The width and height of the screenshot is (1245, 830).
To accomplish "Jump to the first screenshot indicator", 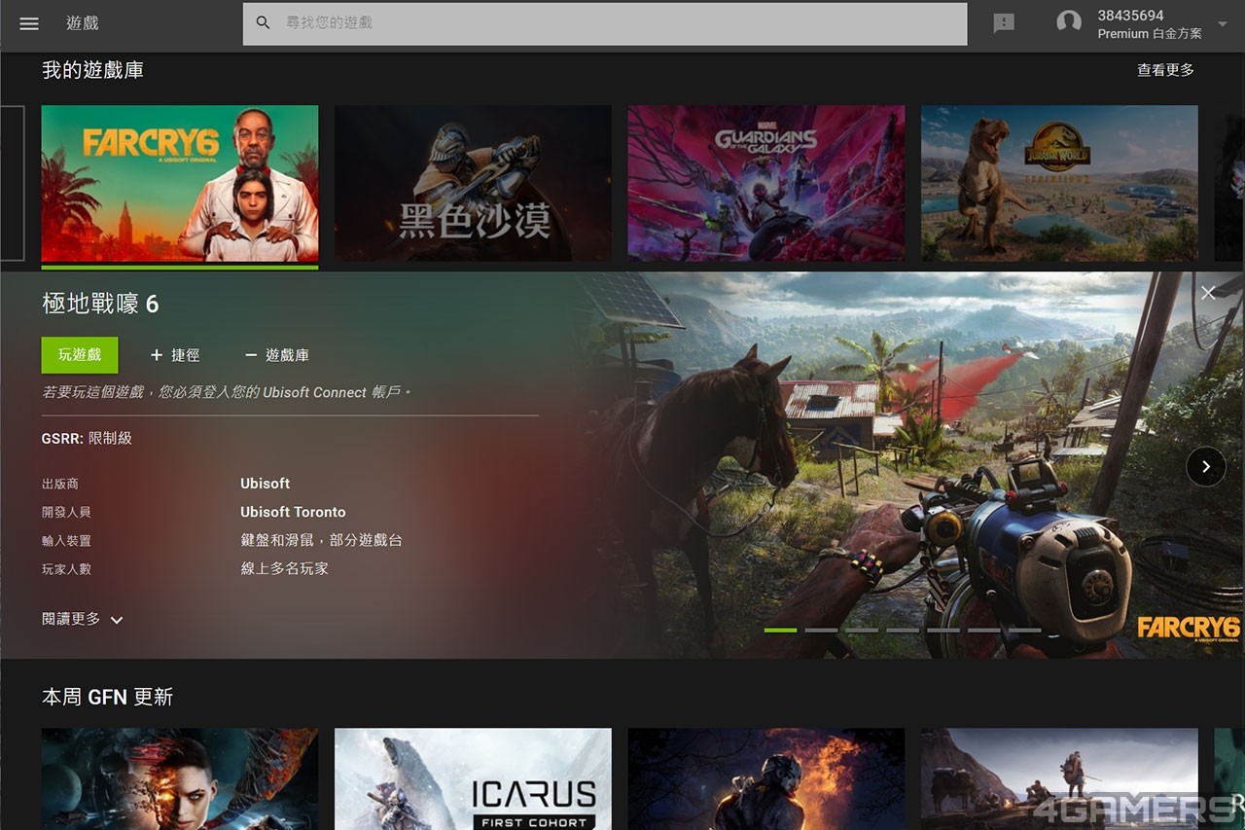I will [780, 631].
